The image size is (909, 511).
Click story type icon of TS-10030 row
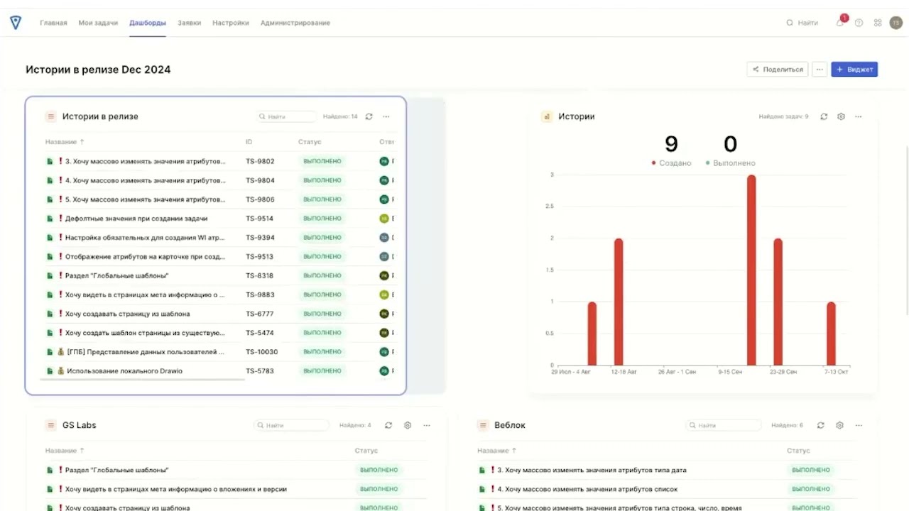(x=50, y=352)
